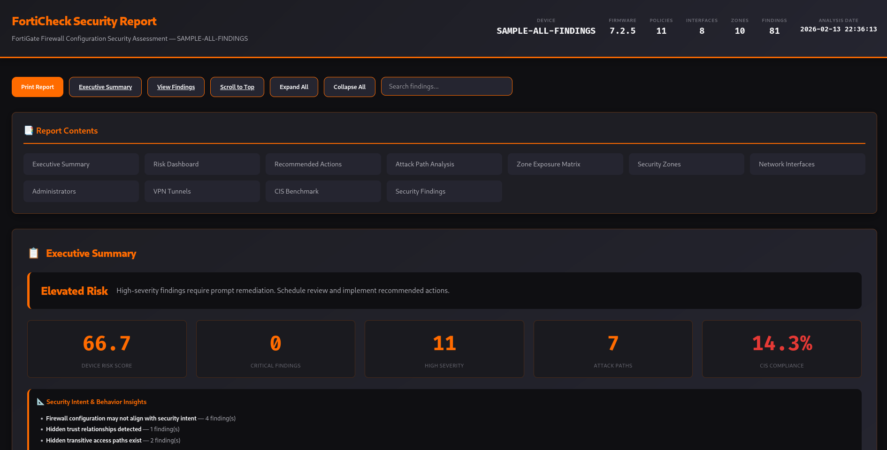Click the findings count 81

point(774,31)
